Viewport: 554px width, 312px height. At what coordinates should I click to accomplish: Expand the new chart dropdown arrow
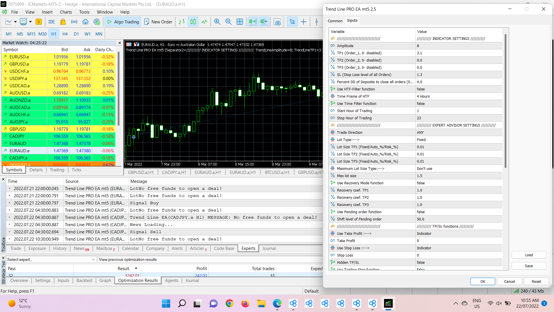tap(15, 22)
